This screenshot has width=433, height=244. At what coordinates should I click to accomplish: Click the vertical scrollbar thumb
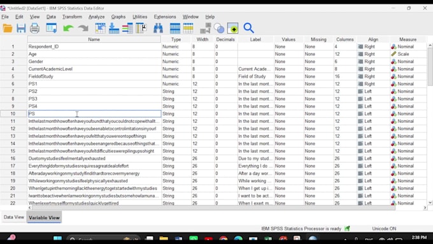tap(430, 66)
